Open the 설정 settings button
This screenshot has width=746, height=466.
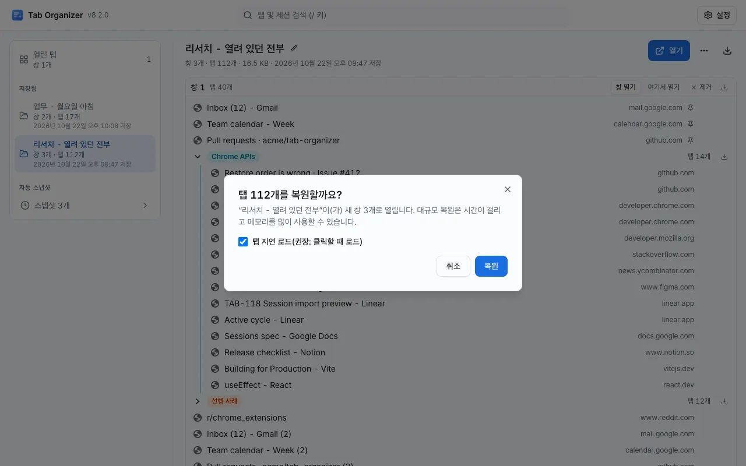tap(717, 15)
